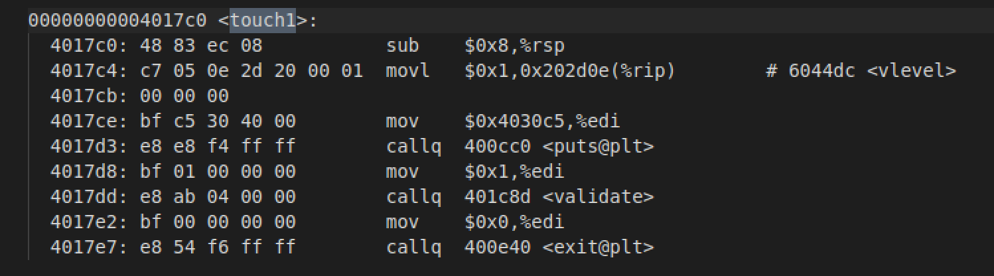Click the bytes e8 ab 04 00 00

218,197
